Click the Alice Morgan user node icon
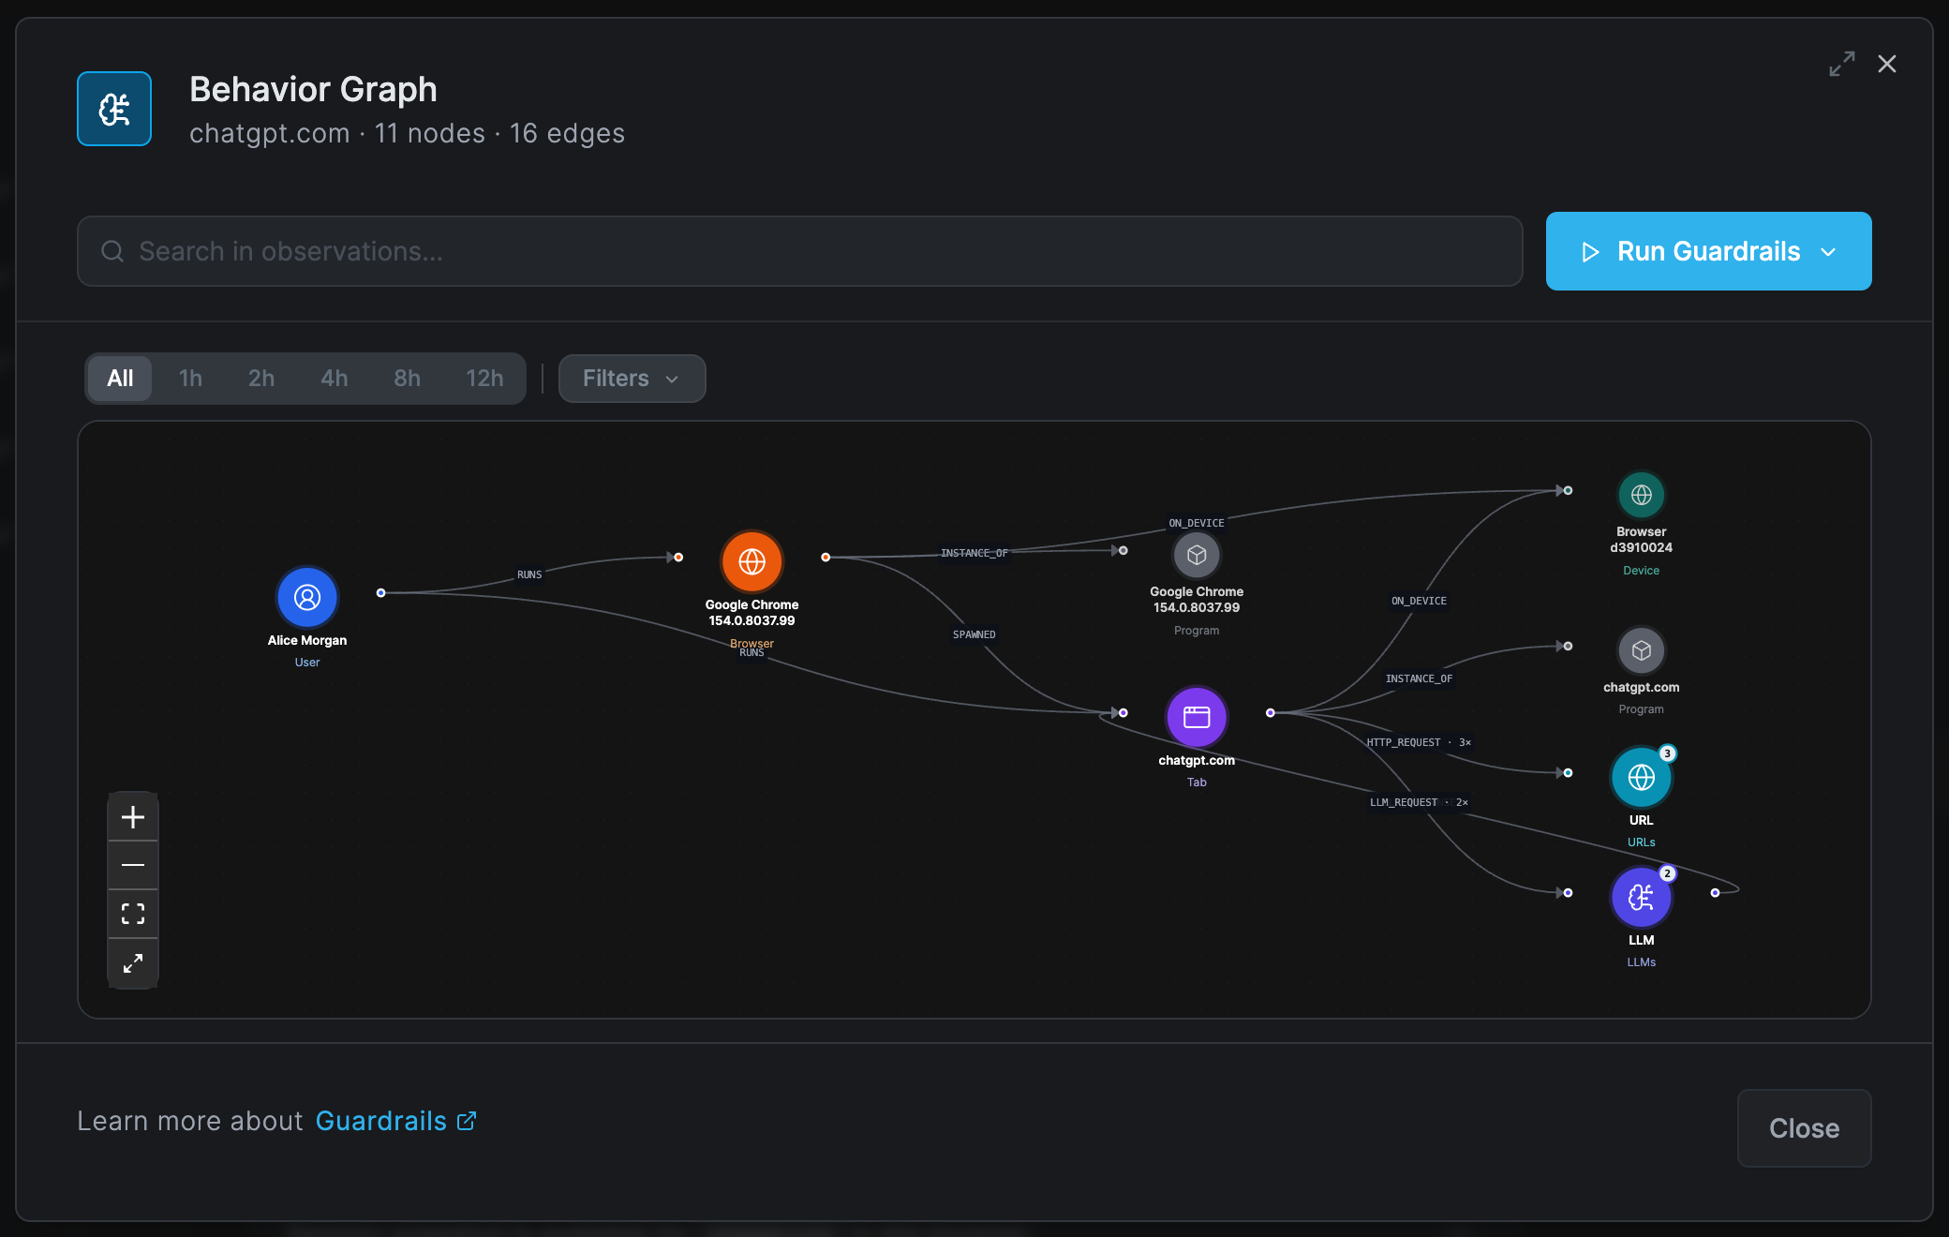Screen dimensions: 1949x1237 pos(307,597)
